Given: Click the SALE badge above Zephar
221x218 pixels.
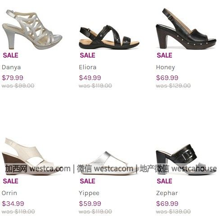Looking at the screenshot, I should pos(165,181).
